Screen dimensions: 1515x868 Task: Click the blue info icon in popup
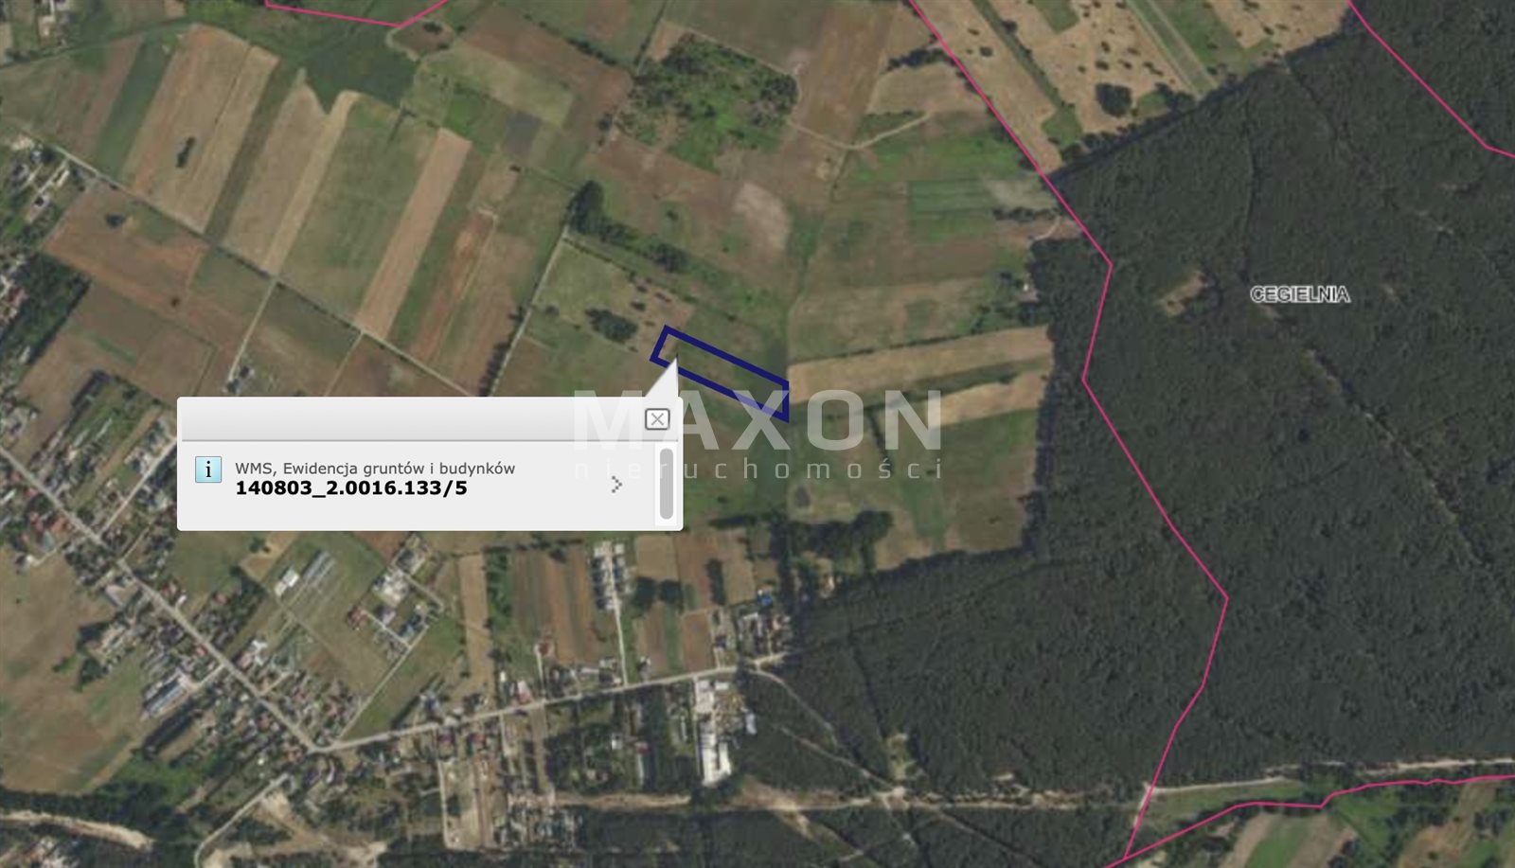[x=208, y=469]
